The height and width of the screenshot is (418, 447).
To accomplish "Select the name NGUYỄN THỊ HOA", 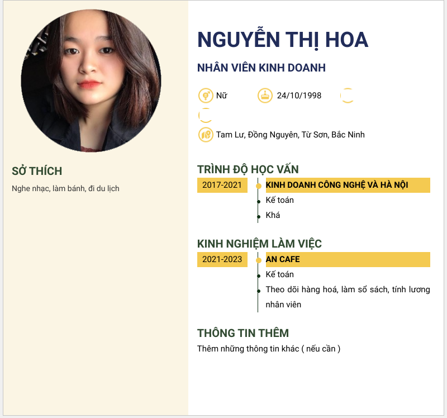I will pos(283,40).
